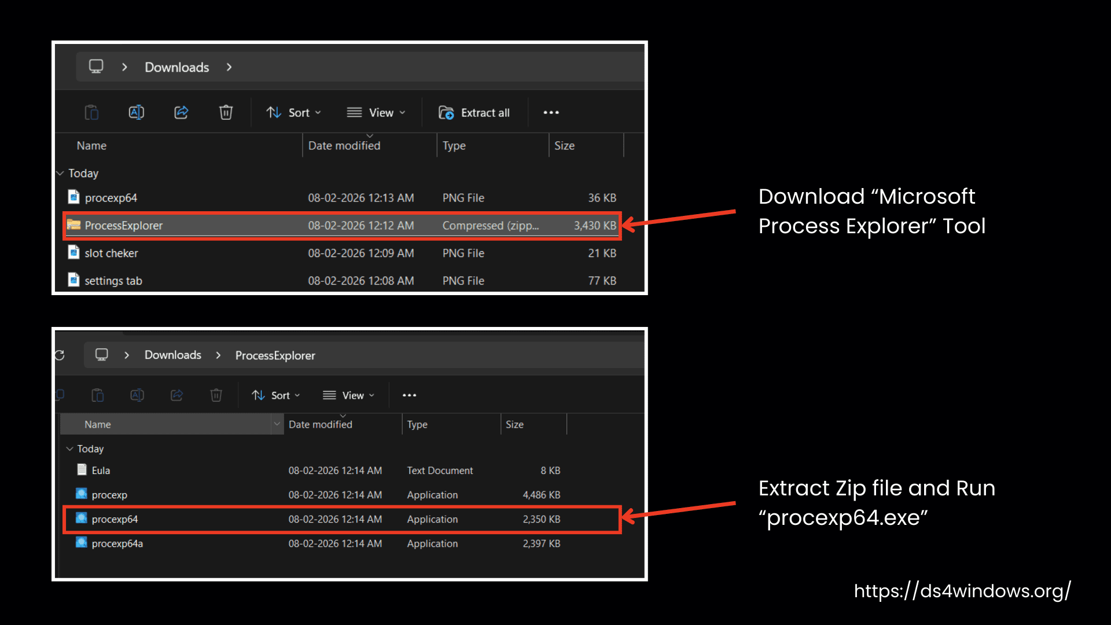Click Downloads breadcrumb in lower address bar

(173, 355)
